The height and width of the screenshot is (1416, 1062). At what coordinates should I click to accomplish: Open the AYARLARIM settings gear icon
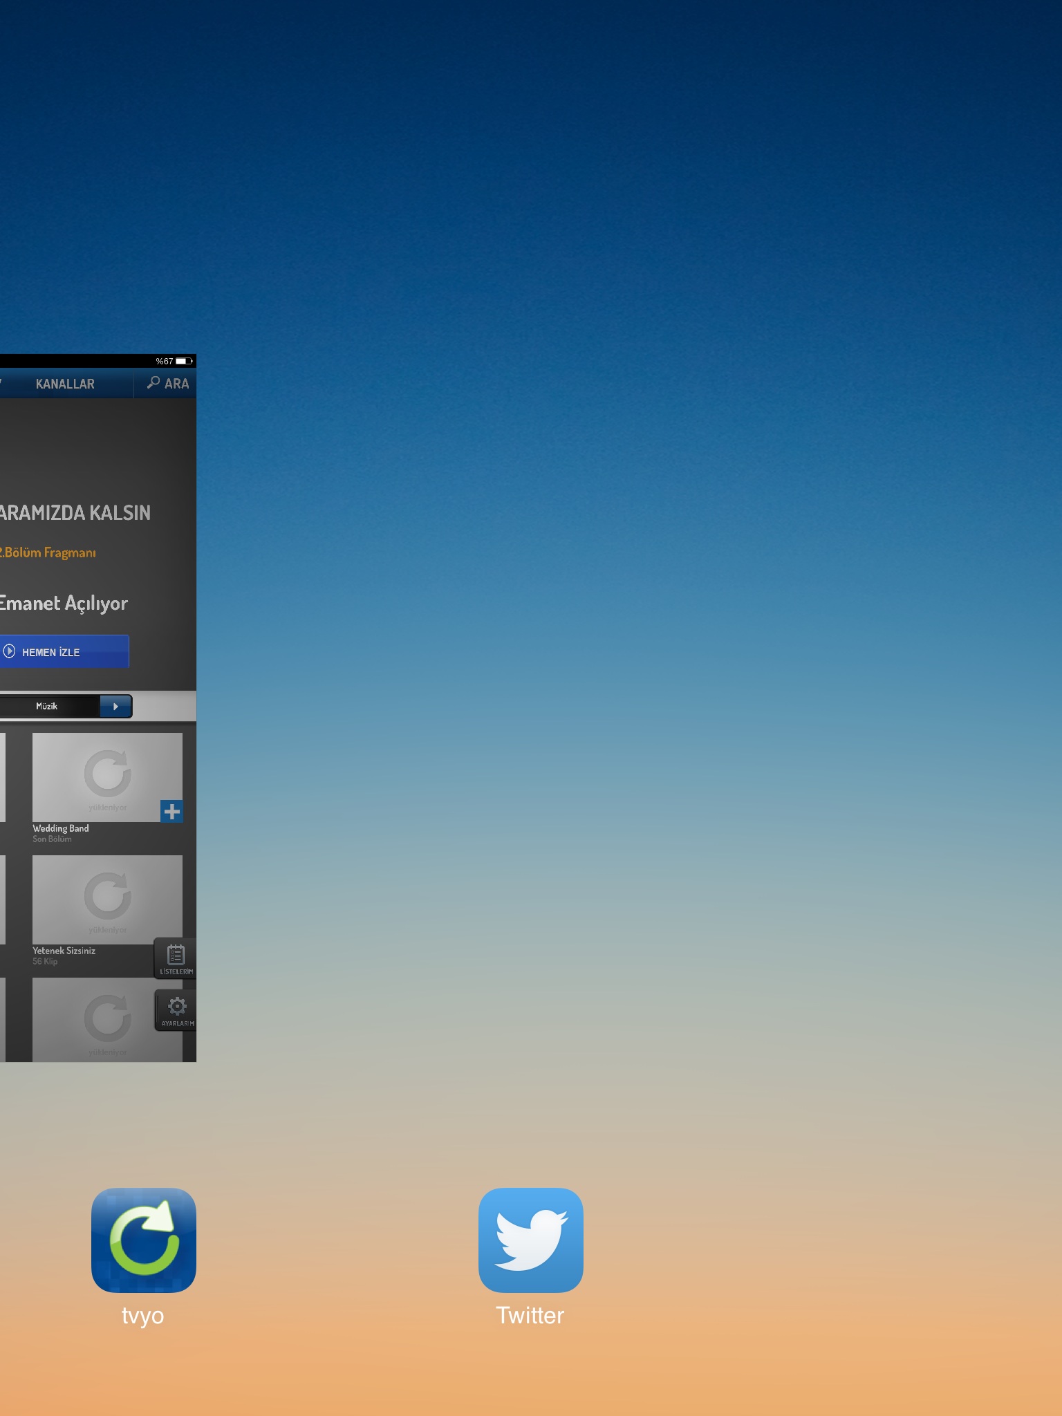176,1010
